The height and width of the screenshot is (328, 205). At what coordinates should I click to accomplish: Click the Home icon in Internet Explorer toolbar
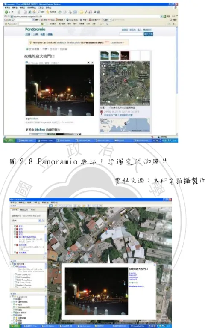click(34, 12)
